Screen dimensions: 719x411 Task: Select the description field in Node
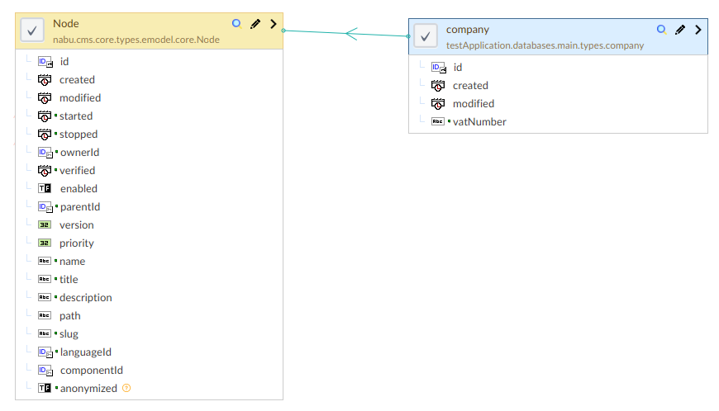click(85, 298)
